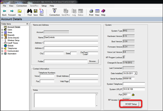
Task: Click the Forward arrow toolbar icon
Action: (12, 11)
